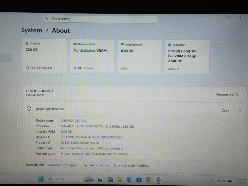This screenshot has width=248, height=186.
Task: Open File Explorer from taskbar
Action: click(120, 179)
